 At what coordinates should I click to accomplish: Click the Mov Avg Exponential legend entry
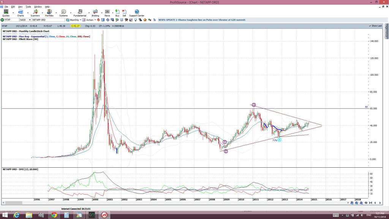(46, 36)
